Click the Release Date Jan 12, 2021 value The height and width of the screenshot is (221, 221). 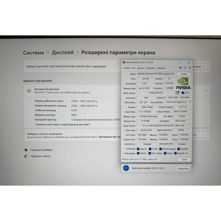pos(144,88)
